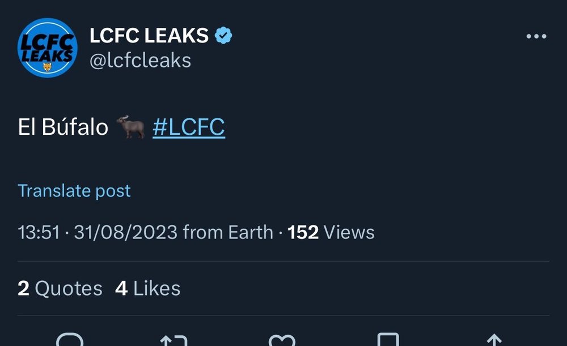Open the #LCFC hashtag
The height and width of the screenshot is (346, 567).
189,127
